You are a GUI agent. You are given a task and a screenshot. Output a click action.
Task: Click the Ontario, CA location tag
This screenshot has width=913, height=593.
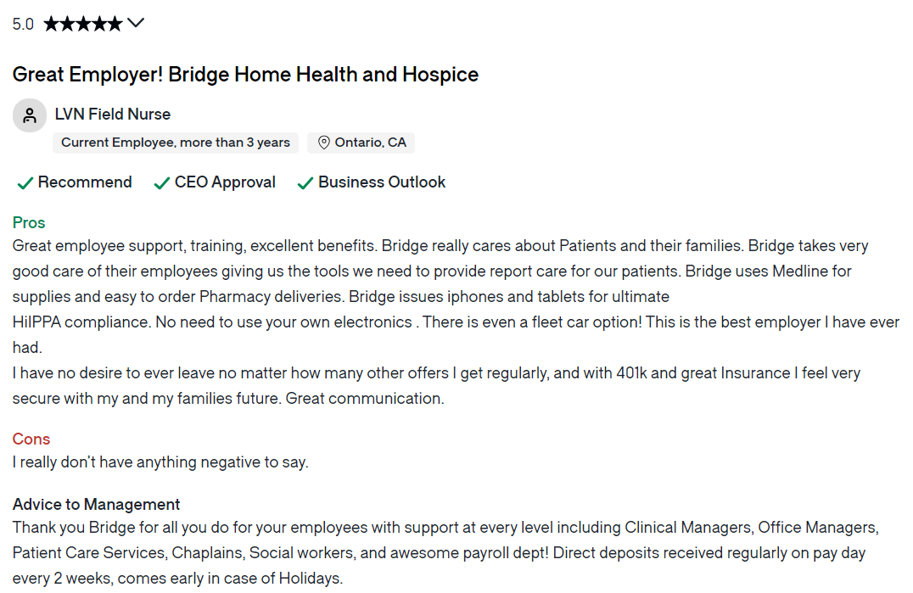coord(361,143)
